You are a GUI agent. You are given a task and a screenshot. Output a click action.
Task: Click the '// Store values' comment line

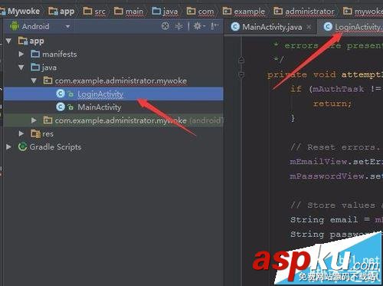(x=337, y=205)
